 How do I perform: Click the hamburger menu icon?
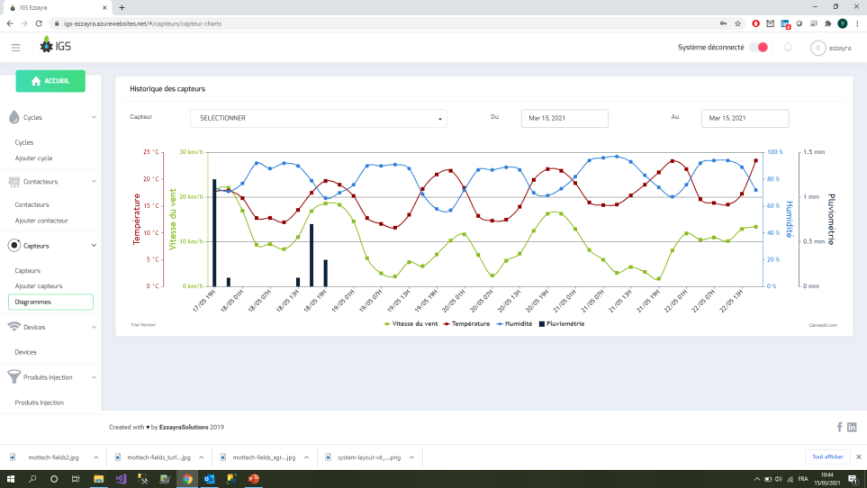point(16,48)
